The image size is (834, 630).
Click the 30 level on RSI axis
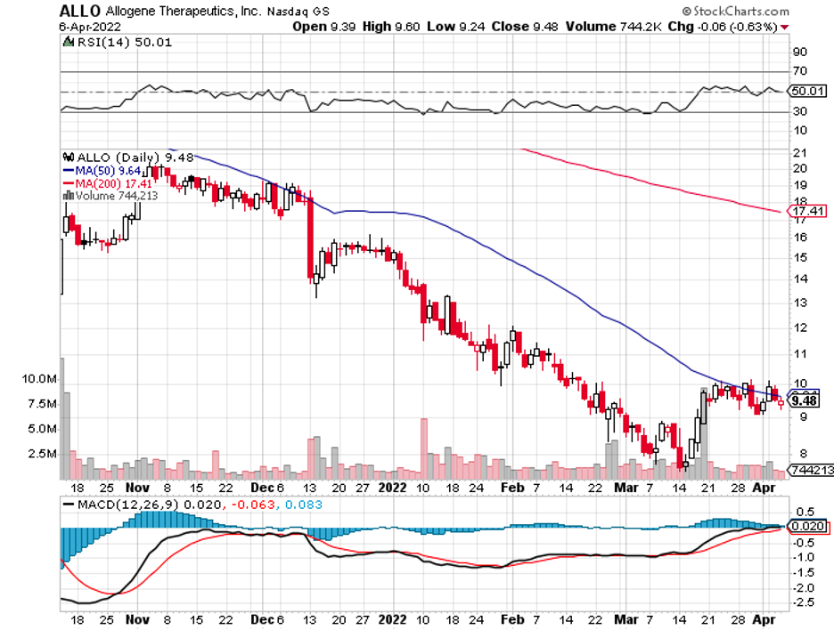[x=799, y=111]
